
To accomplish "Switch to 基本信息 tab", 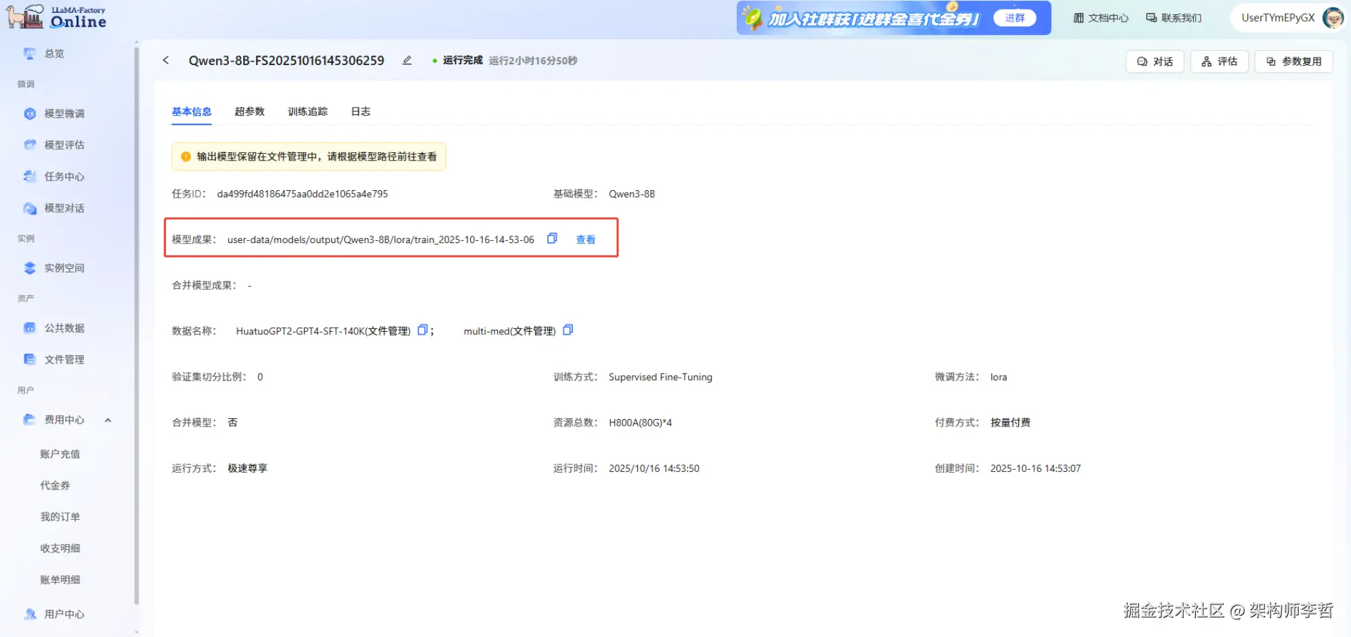I will pos(192,112).
